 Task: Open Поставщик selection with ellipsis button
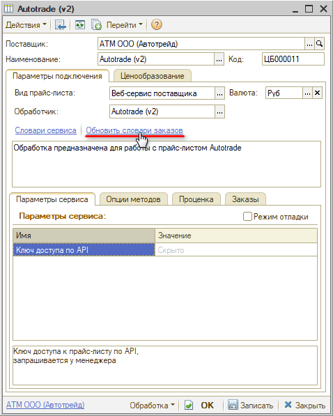coord(309,44)
